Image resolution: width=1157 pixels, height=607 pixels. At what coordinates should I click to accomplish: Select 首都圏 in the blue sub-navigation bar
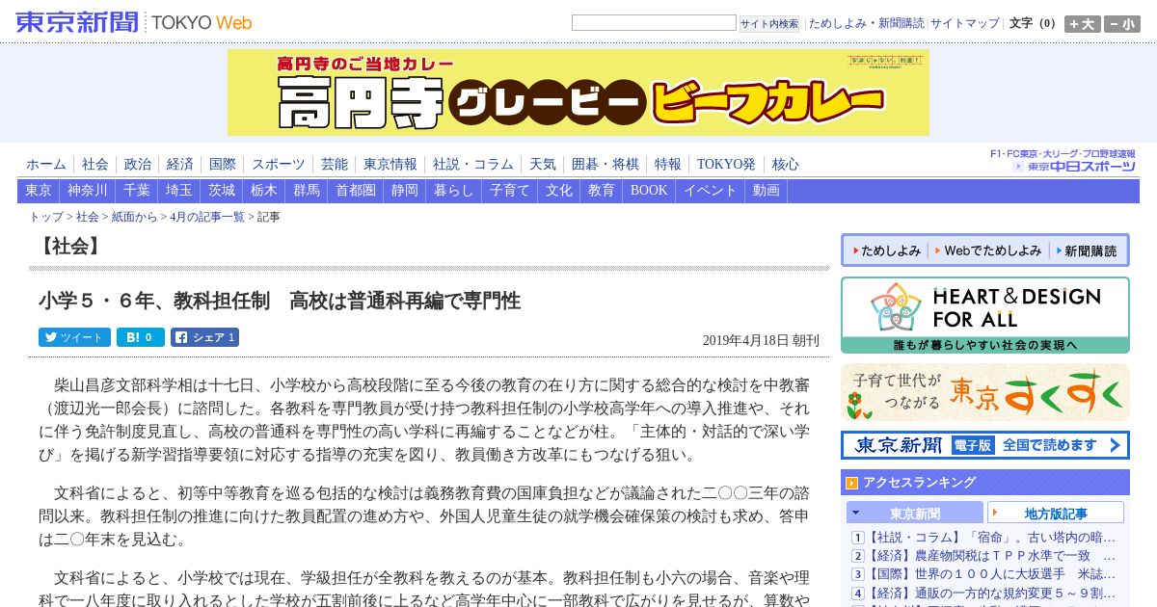(x=355, y=191)
